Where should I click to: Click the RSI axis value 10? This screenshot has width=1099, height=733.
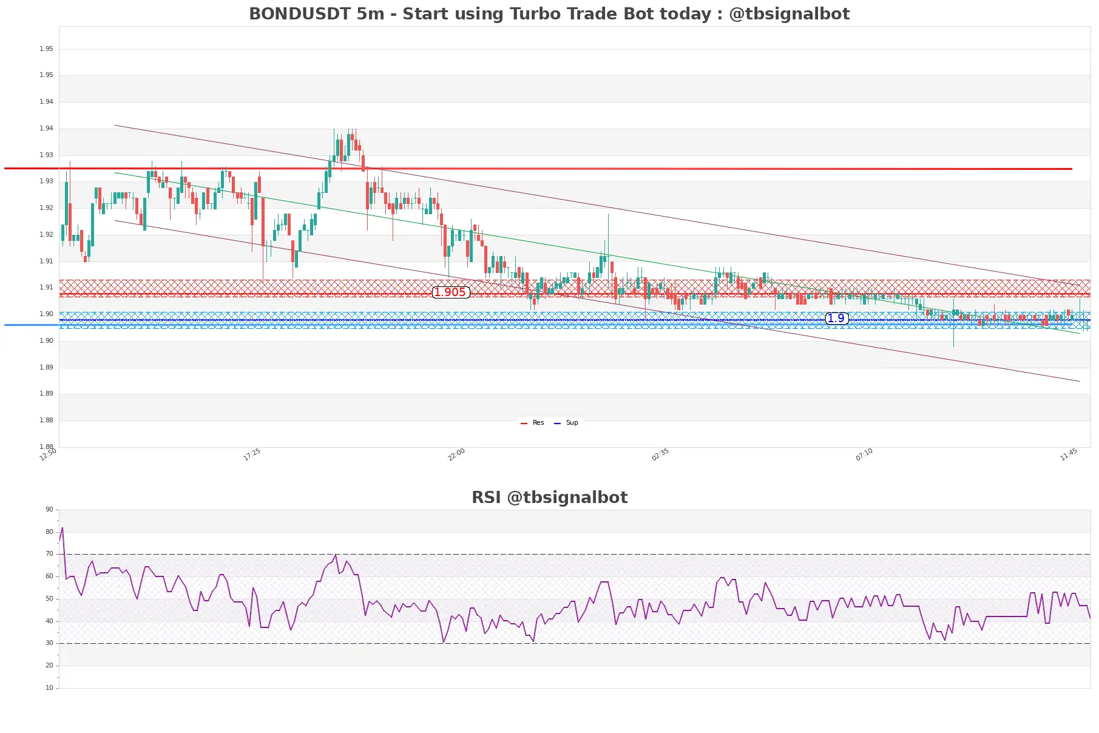click(x=49, y=688)
